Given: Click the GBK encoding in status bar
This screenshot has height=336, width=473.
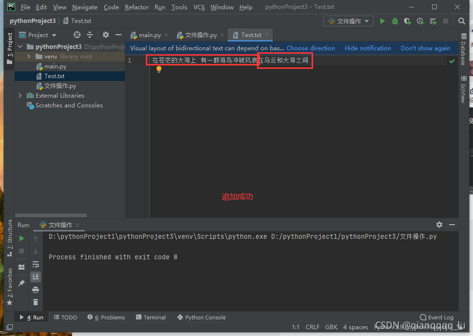Looking at the screenshot, I should [x=331, y=327].
